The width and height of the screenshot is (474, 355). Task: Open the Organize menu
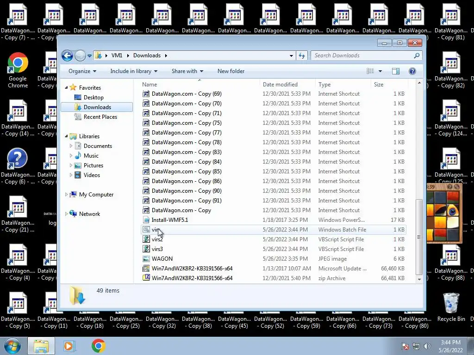pyautogui.click(x=82, y=71)
